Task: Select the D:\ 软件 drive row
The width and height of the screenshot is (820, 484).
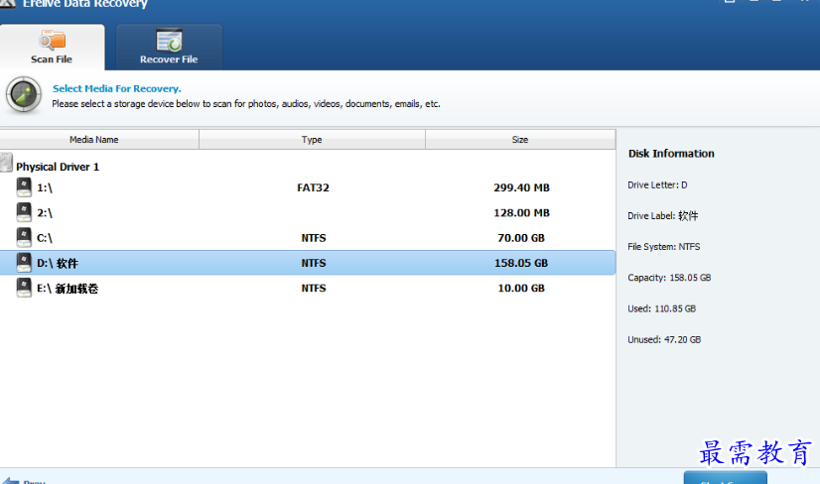Action: 308,263
